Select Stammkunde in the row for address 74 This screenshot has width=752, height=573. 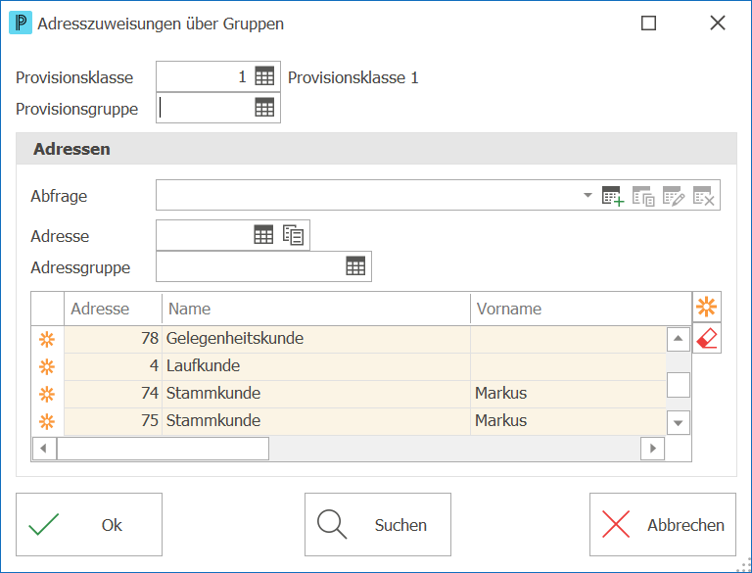(316, 394)
